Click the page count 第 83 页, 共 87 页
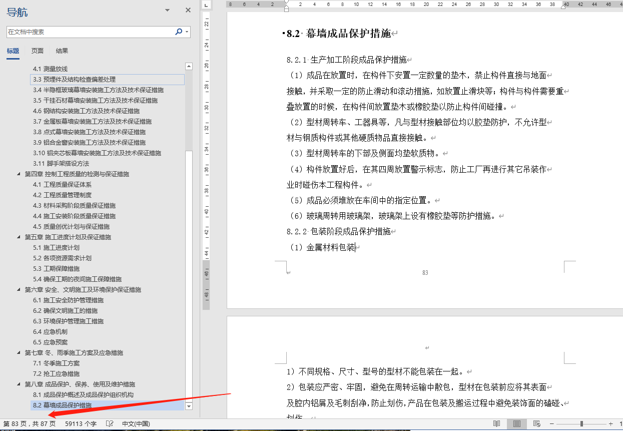 coord(30,423)
